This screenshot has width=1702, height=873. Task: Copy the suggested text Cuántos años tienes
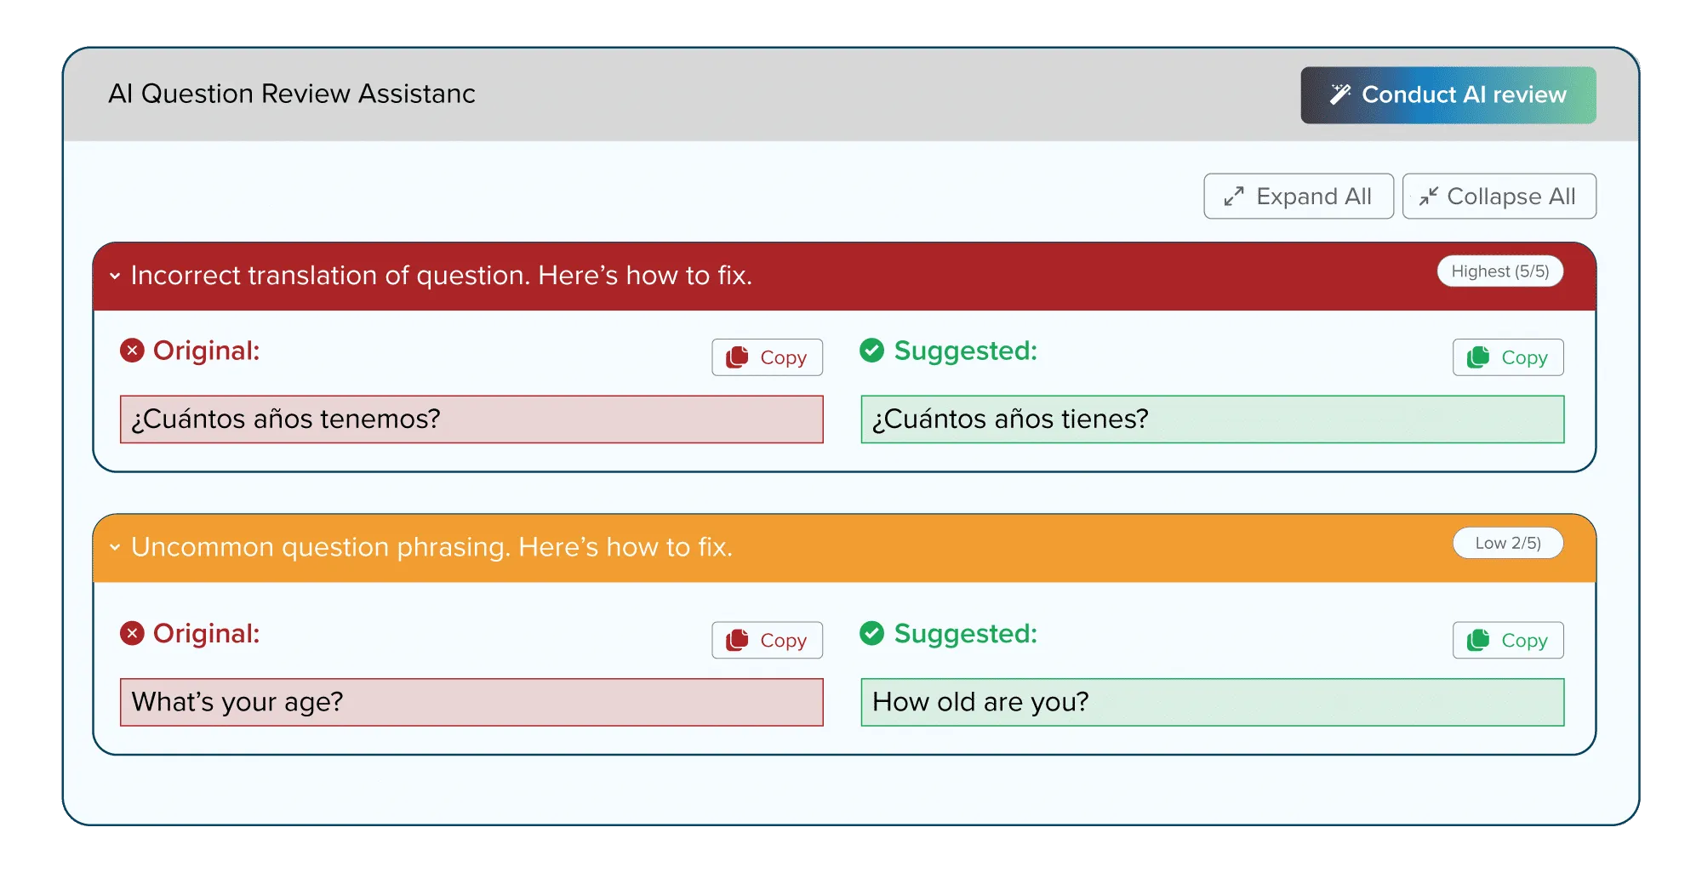(x=1507, y=357)
